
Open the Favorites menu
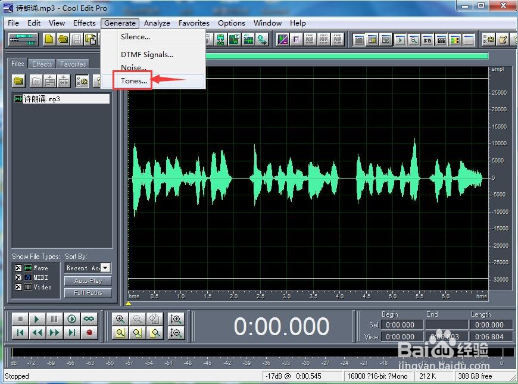click(x=194, y=23)
